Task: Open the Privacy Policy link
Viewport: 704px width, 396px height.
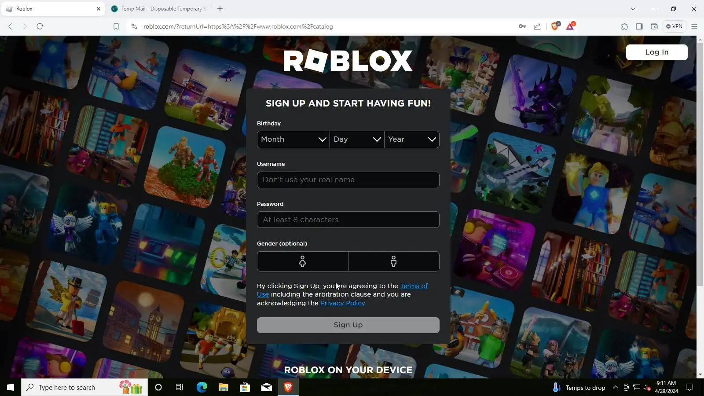Action: pos(342,303)
